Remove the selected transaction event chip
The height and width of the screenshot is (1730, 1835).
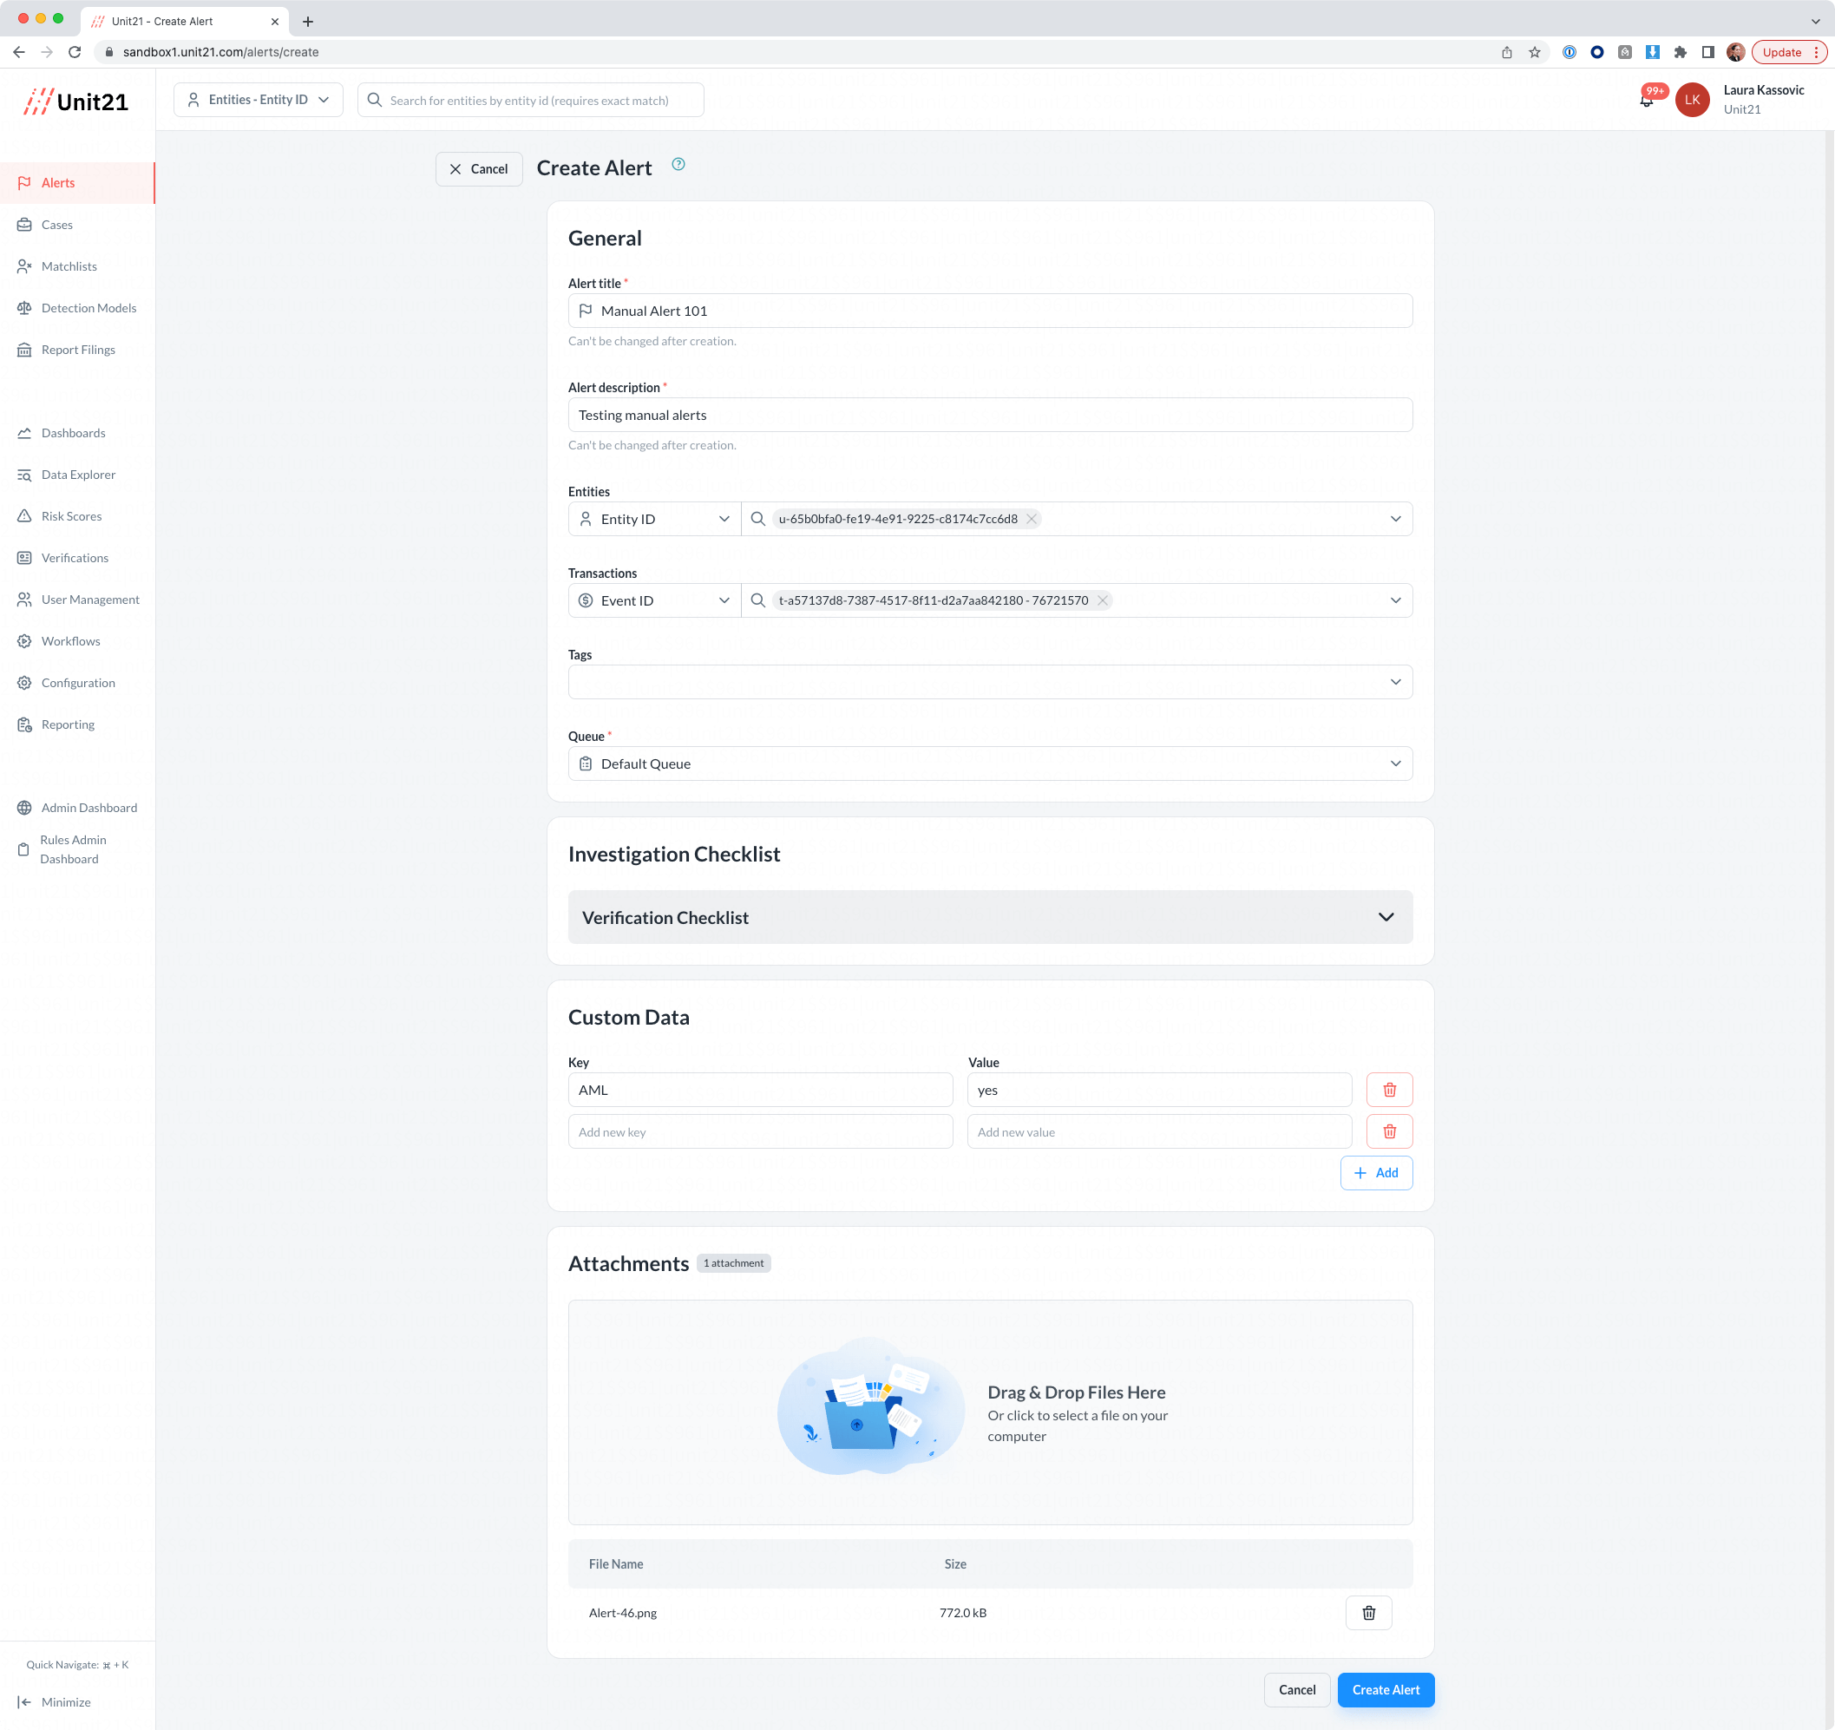(1102, 600)
